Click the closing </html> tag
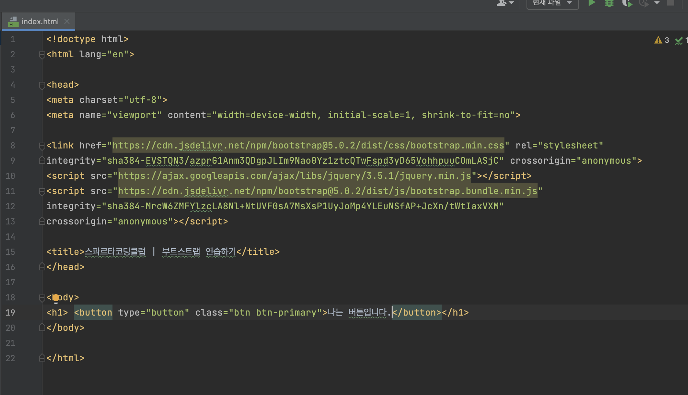Viewport: 688px width, 395px height. pyautogui.click(x=66, y=358)
